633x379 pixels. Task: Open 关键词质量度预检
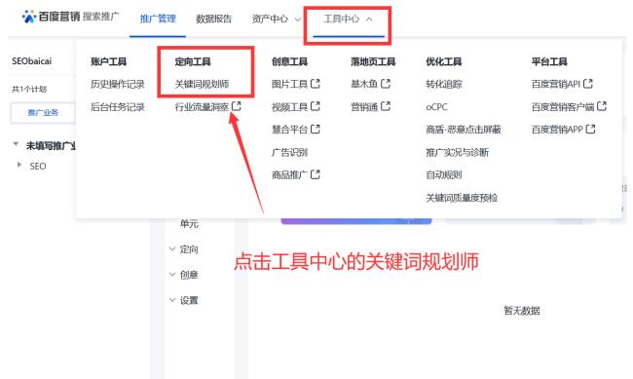(x=462, y=198)
